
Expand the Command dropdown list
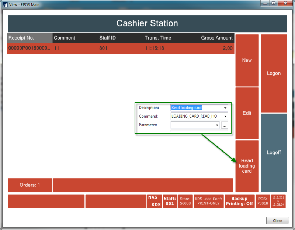coord(225,116)
